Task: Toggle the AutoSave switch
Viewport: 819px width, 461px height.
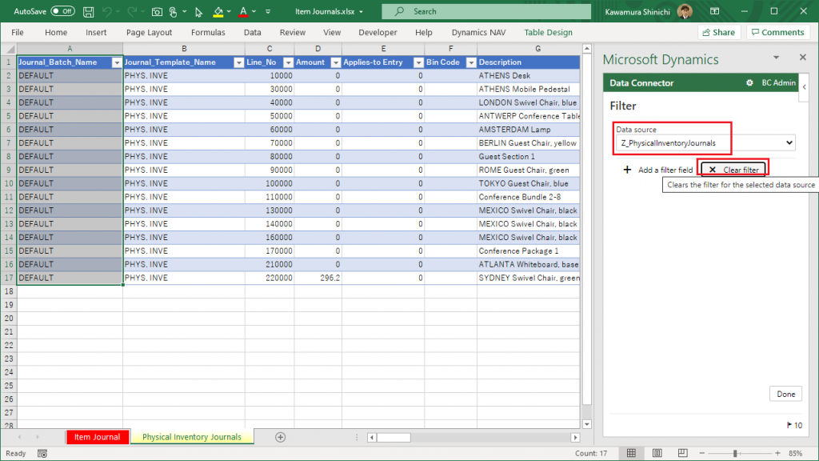Action: tap(62, 11)
